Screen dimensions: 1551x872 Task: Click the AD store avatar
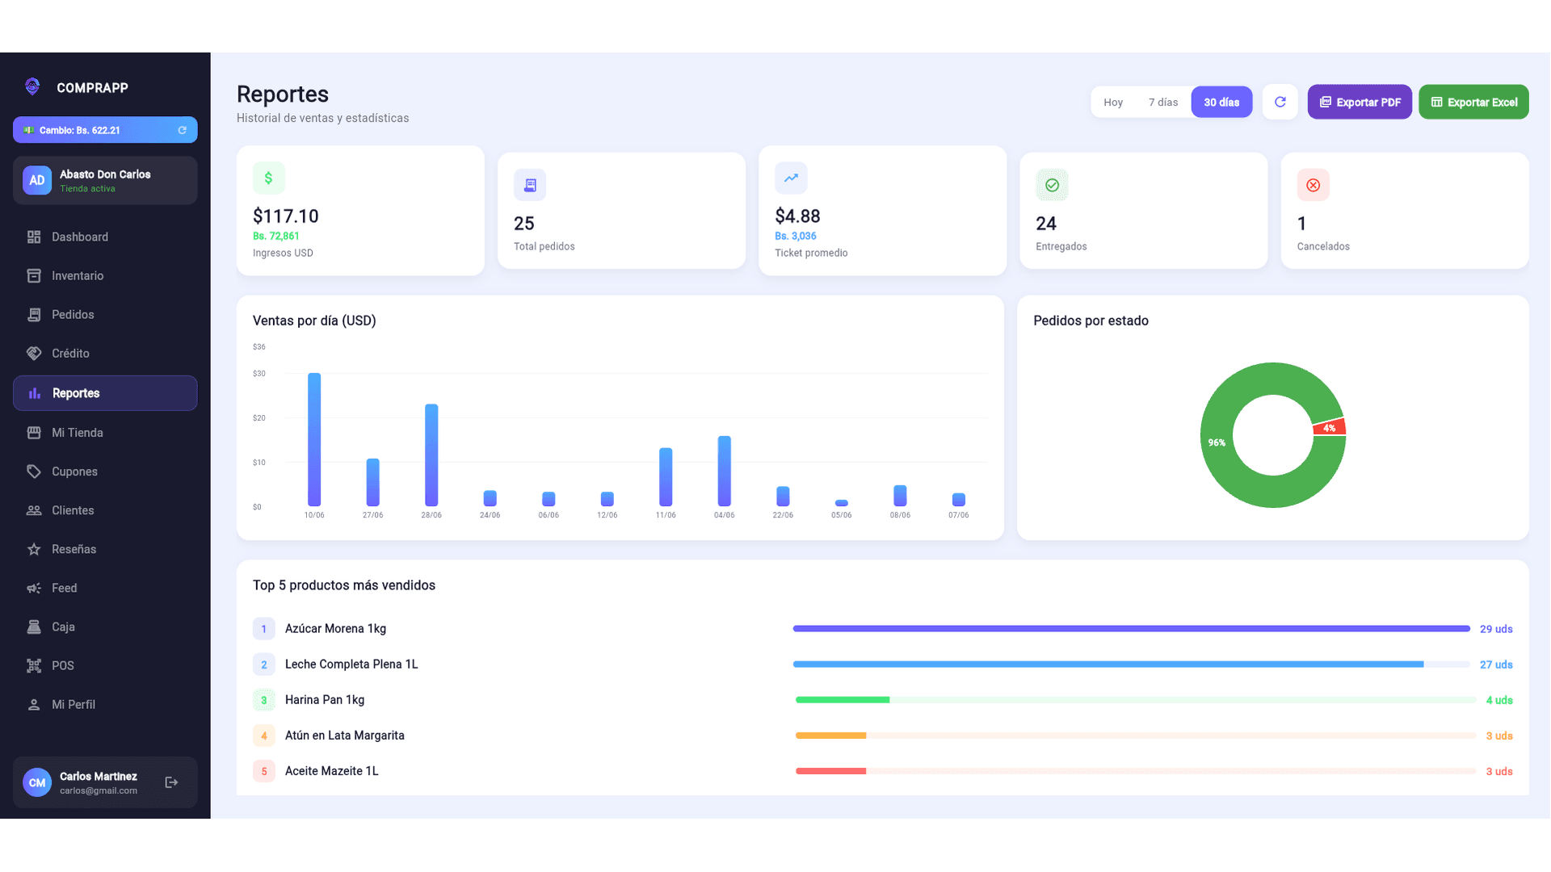pos(37,180)
